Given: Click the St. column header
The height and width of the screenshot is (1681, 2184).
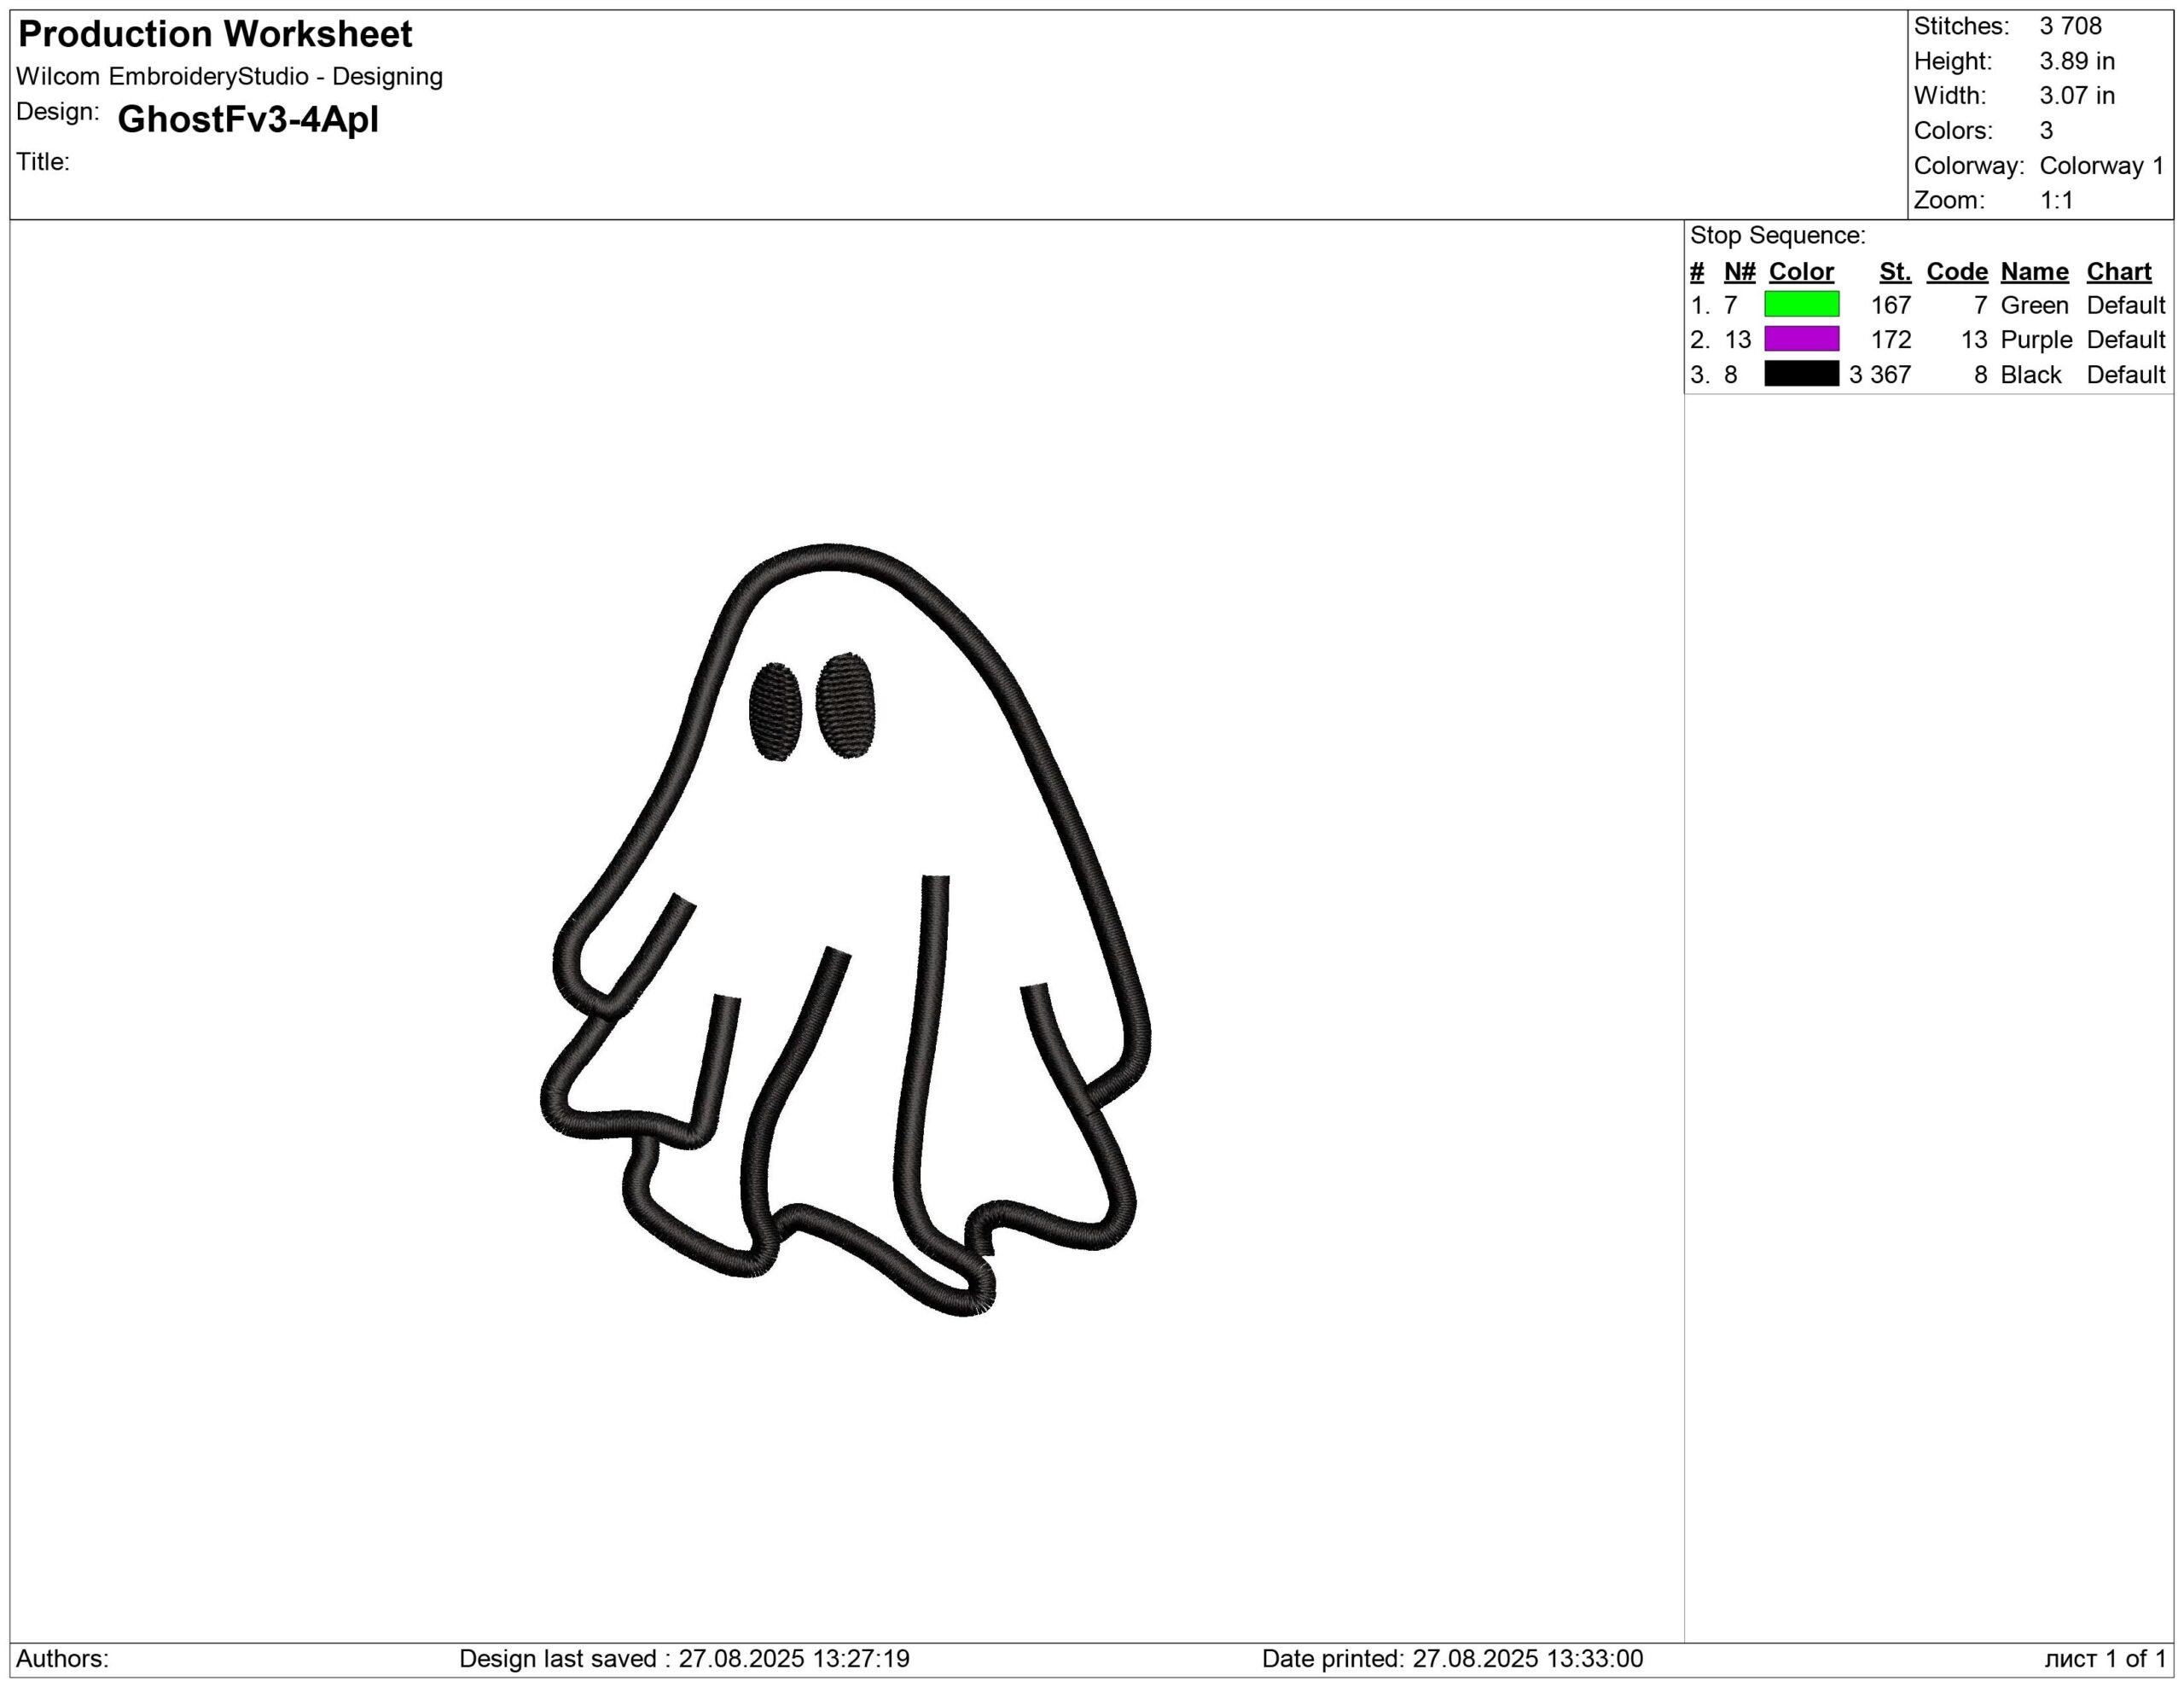Looking at the screenshot, I should click(x=1894, y=271).
